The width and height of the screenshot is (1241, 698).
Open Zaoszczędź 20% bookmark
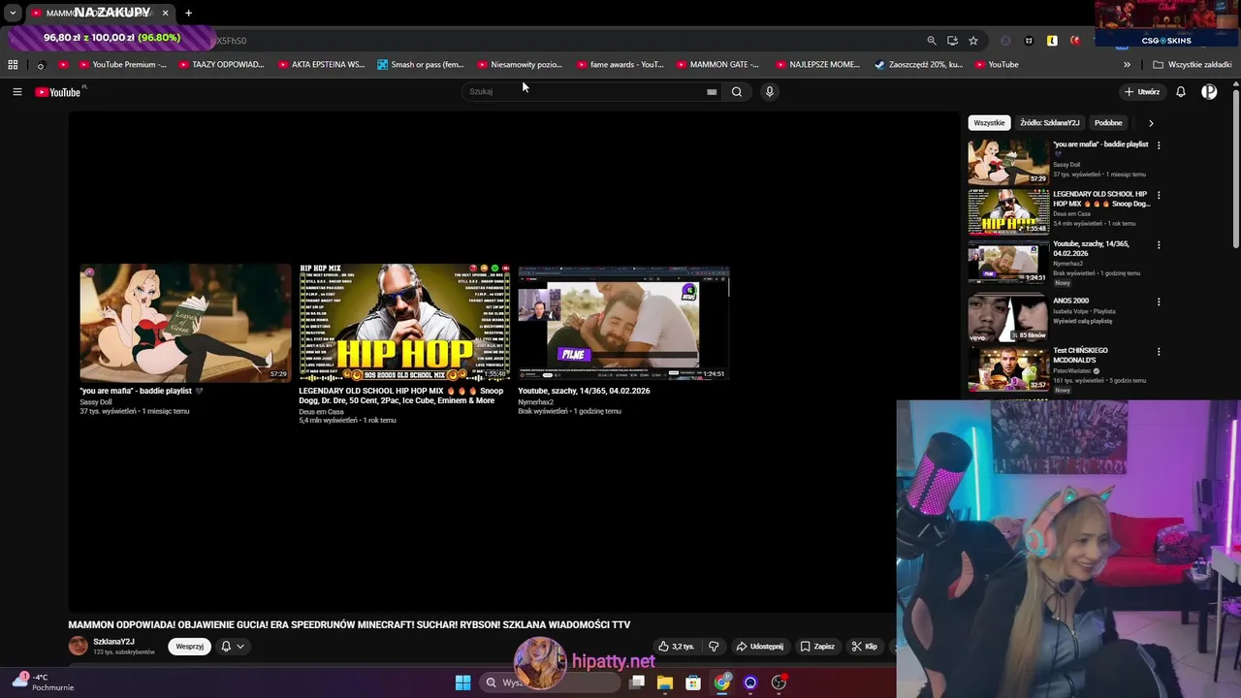(919, 65)
